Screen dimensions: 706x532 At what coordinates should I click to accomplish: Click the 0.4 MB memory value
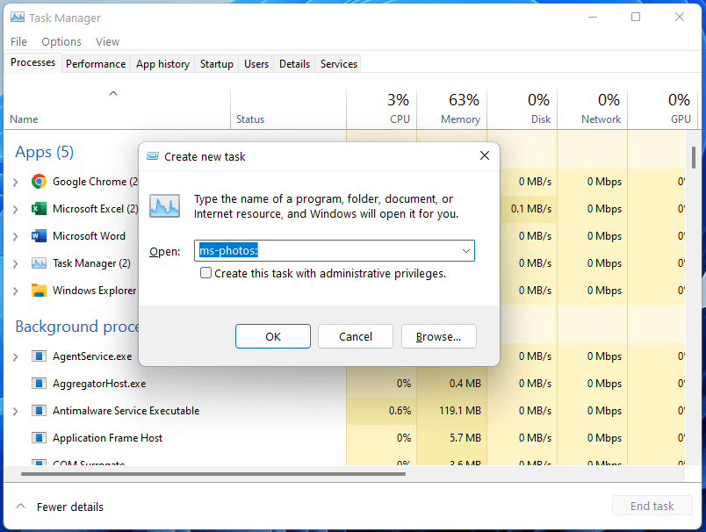pos(465,384)
